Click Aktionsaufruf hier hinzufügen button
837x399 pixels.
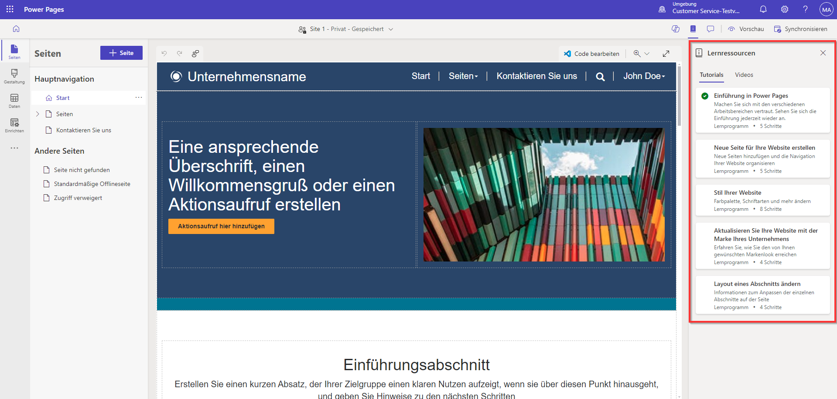(x=221, y=226)
